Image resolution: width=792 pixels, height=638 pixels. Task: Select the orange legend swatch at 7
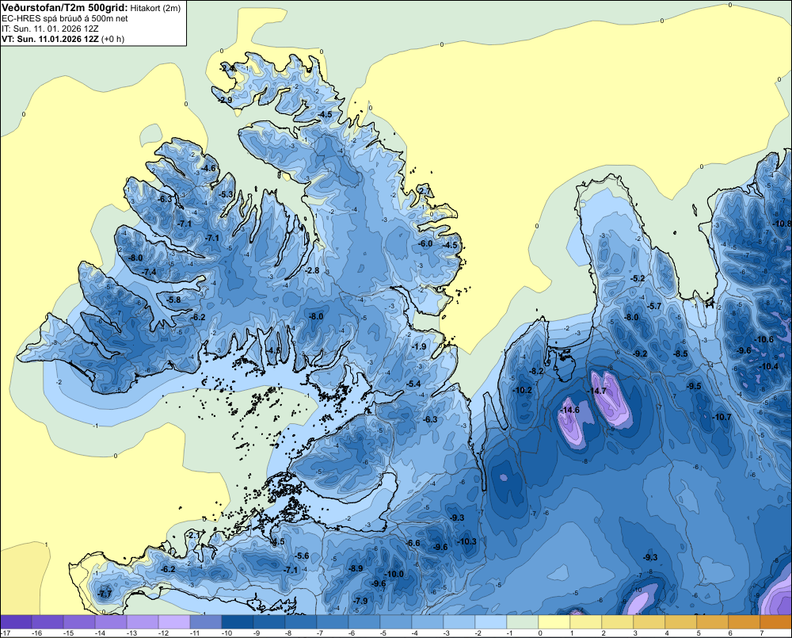click(776, 622)
